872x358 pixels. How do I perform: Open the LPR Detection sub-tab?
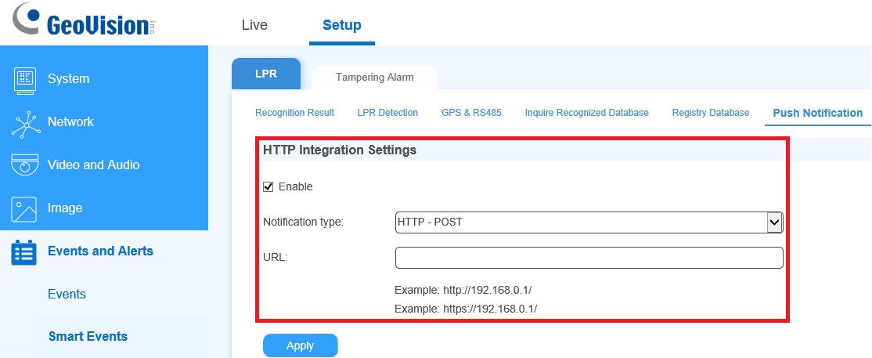tap(387, 113)
